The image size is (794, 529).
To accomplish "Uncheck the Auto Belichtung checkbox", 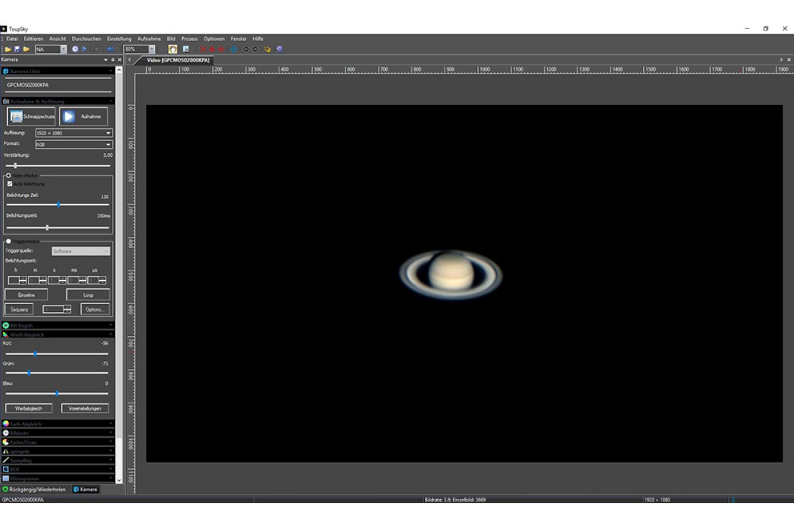I will [x=10, y=184].
